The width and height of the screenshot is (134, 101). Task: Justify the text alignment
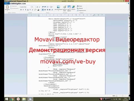(50, 10)
